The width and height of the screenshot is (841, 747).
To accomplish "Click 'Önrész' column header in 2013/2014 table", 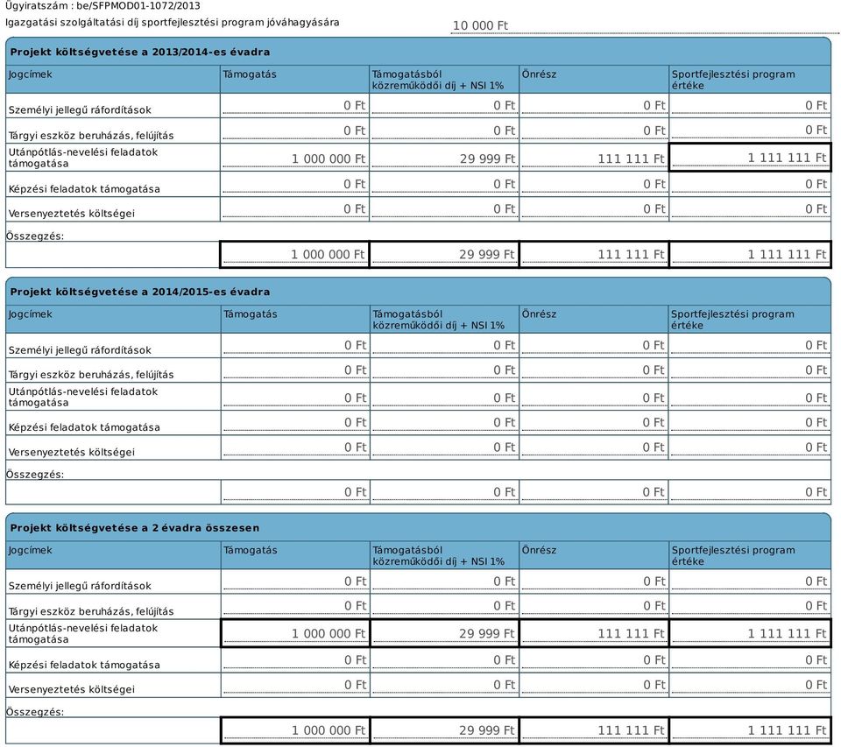I will click(x=539, y=74).
